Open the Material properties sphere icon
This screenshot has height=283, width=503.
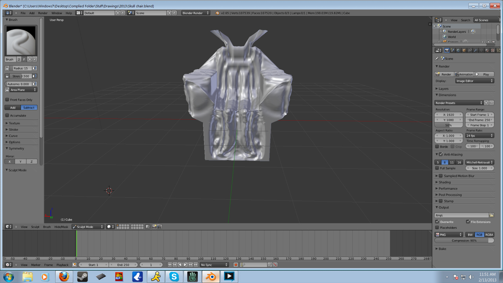click(487, 50)
